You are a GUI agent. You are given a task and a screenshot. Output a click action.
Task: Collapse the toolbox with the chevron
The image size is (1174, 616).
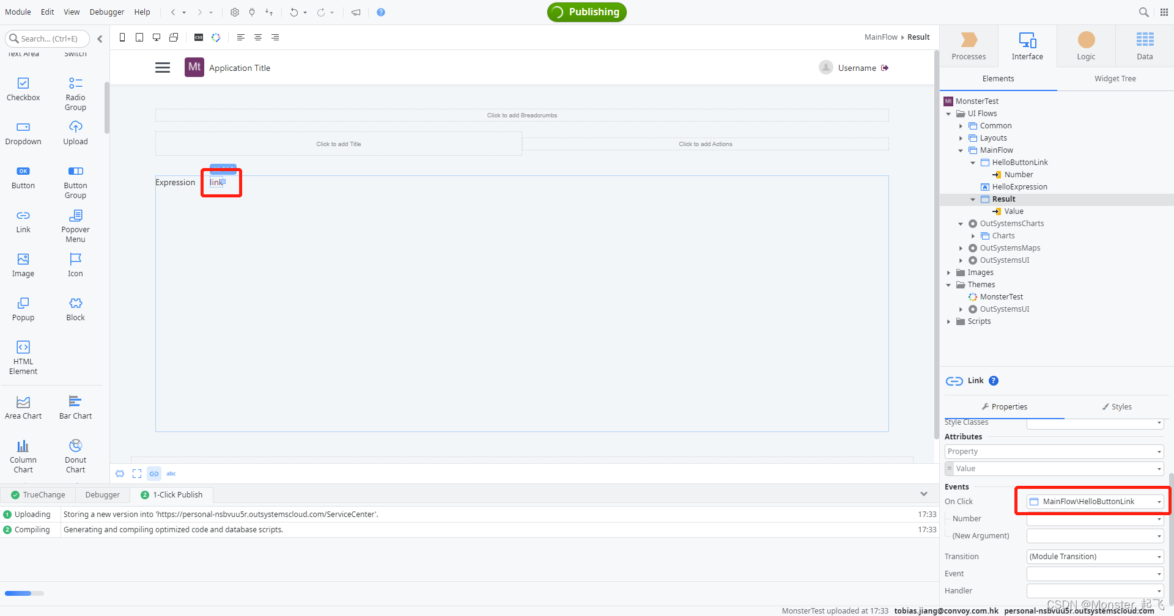coord(100,38)
